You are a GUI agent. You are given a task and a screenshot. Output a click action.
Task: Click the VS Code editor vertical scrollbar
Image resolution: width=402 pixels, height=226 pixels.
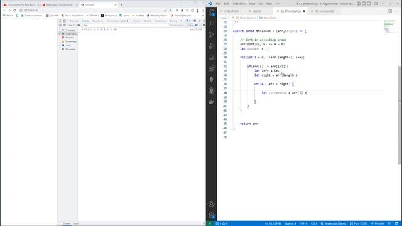tap(399, 116)
